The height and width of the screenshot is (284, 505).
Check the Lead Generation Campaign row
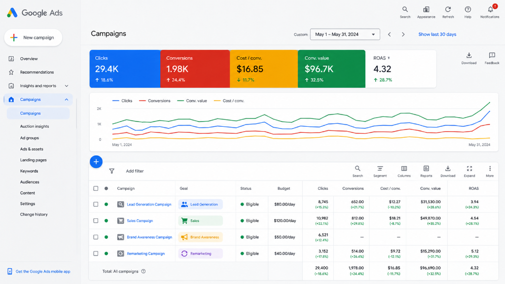[x=96, y=204]
